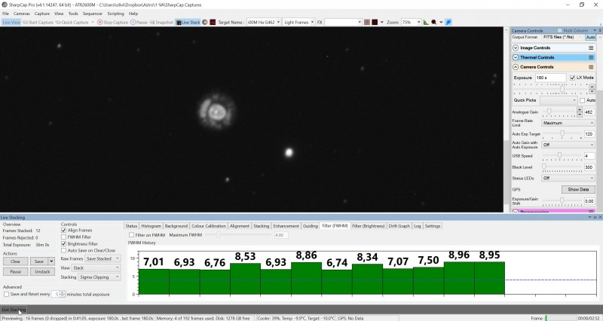Click the Pause stacking button

15,271
